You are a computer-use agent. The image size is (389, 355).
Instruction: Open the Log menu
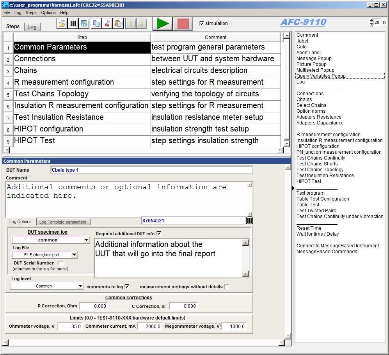18,12
